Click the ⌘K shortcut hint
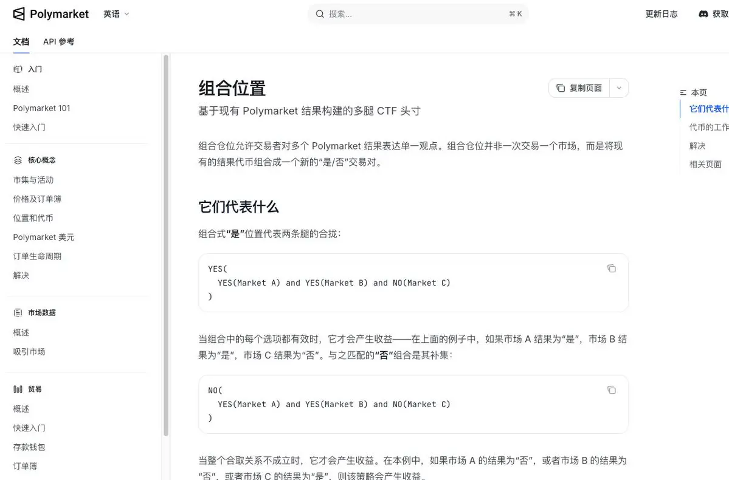729x480 pixels. click(x=516, y=14)
